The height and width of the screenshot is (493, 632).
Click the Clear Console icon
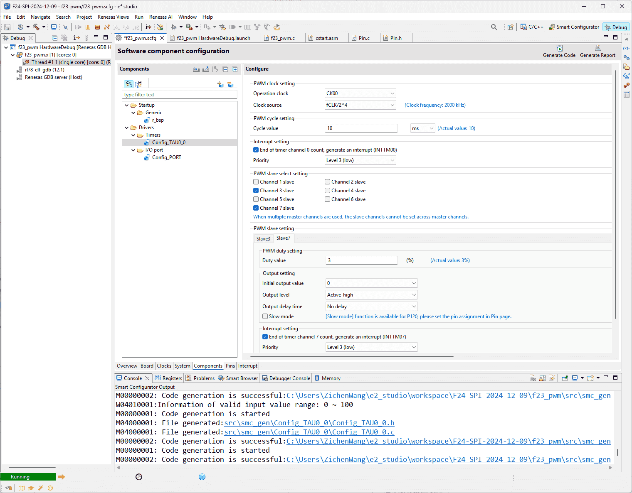pyautogui.click(x=532, y=378)
